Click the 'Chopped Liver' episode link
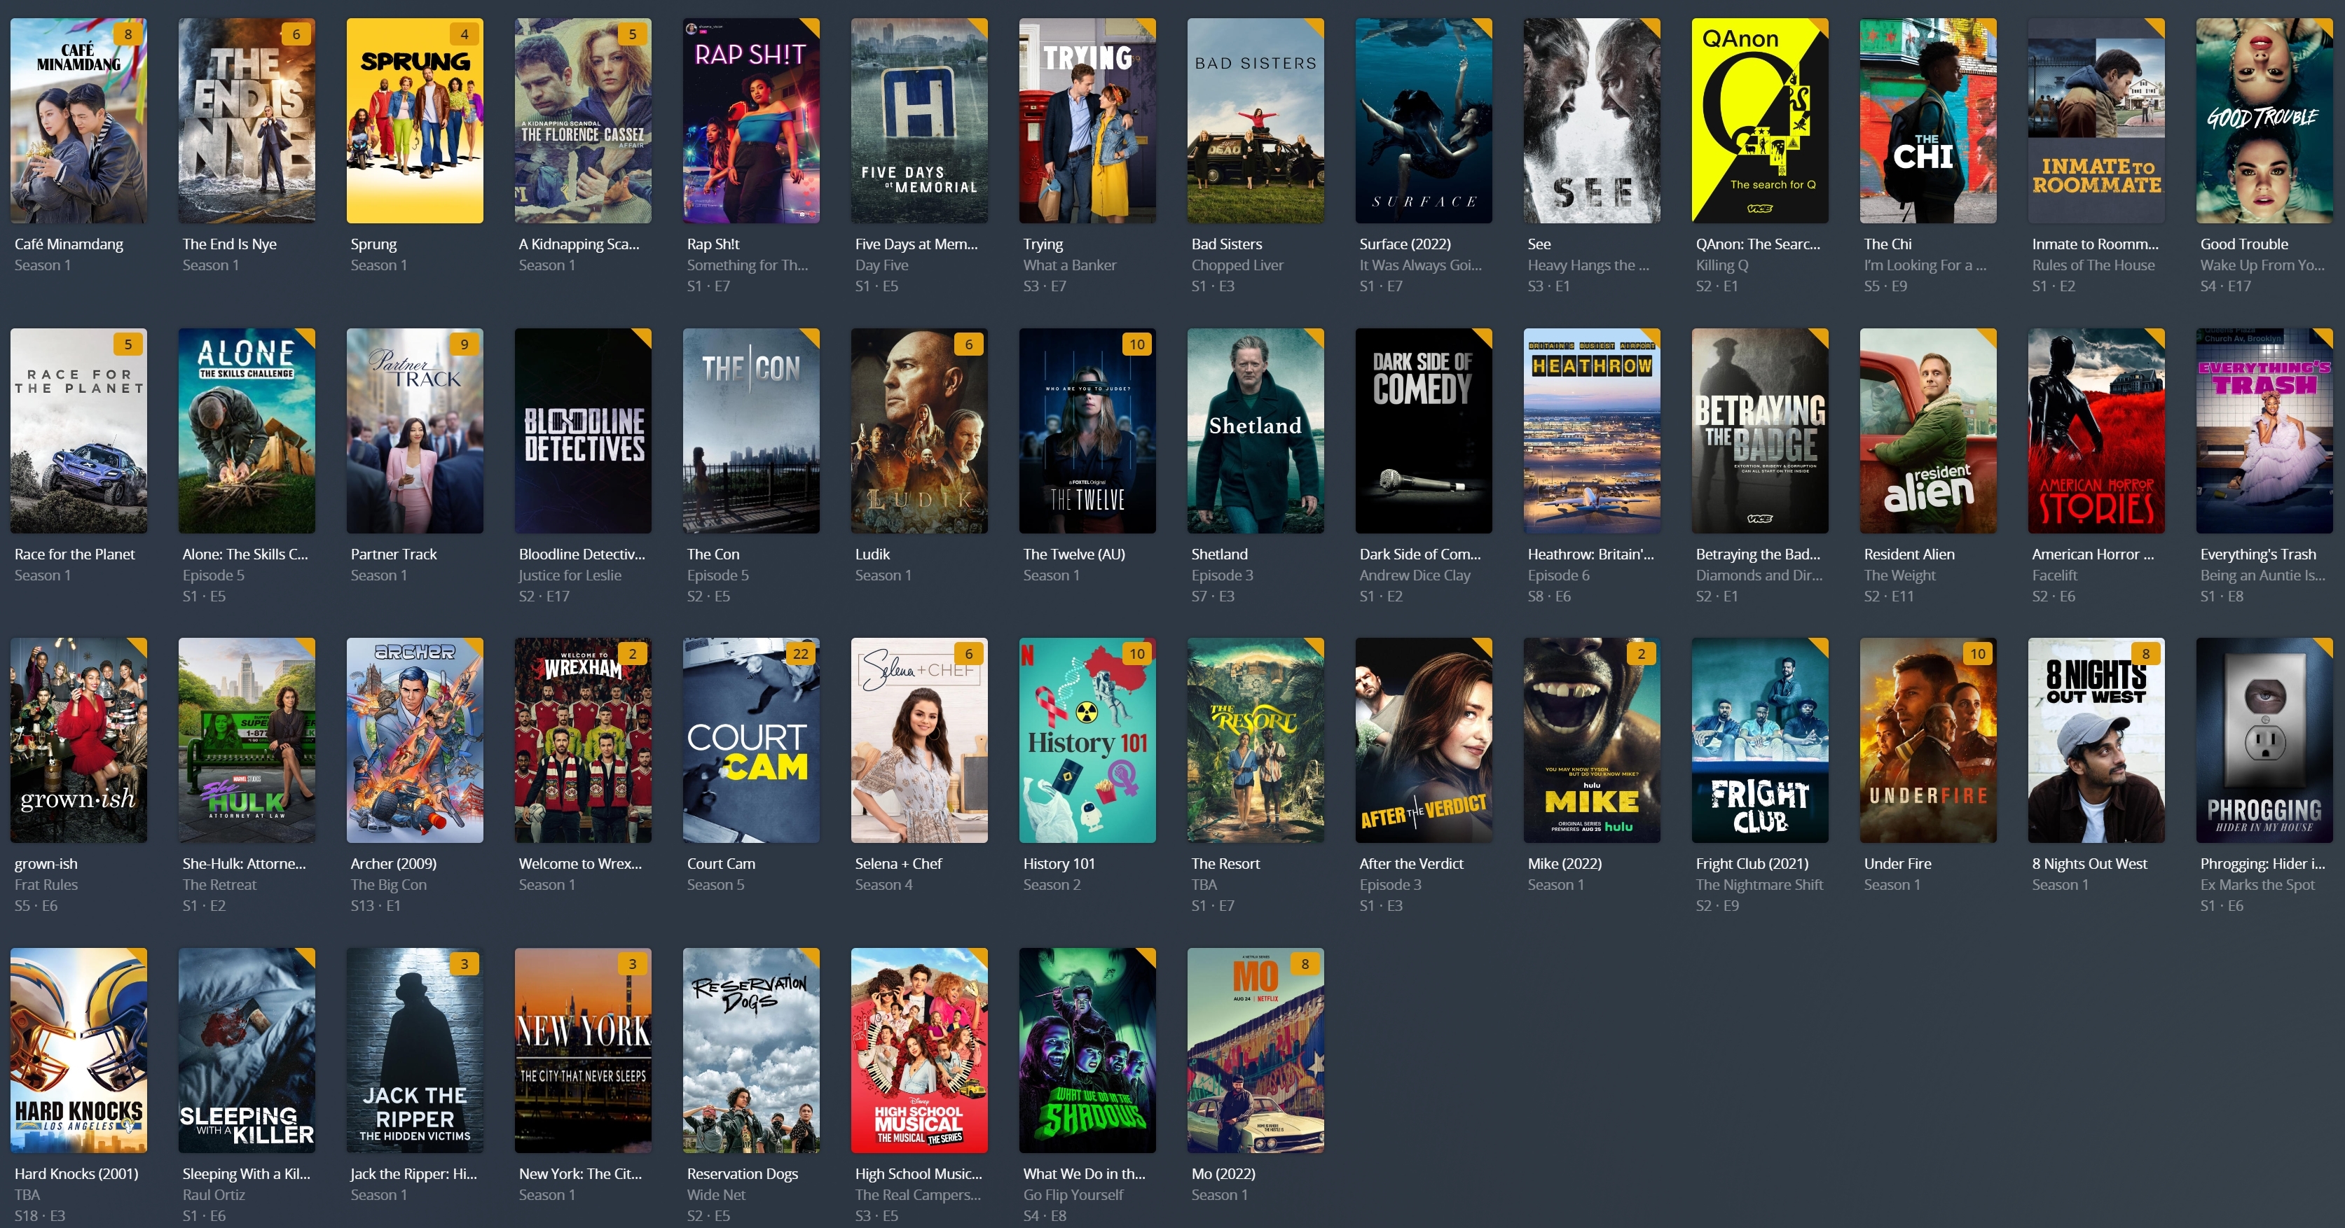The image size is (2345, 1228). tap(1237, 265)
